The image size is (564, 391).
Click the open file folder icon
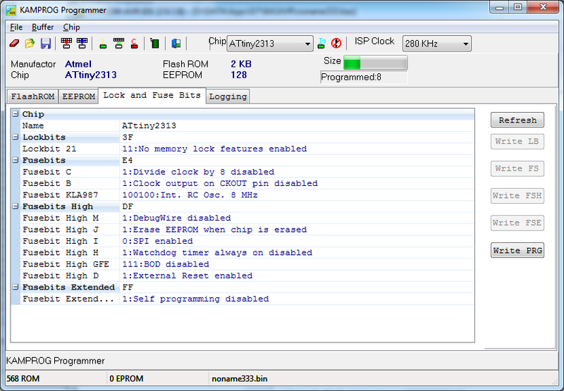pos(30,44)
